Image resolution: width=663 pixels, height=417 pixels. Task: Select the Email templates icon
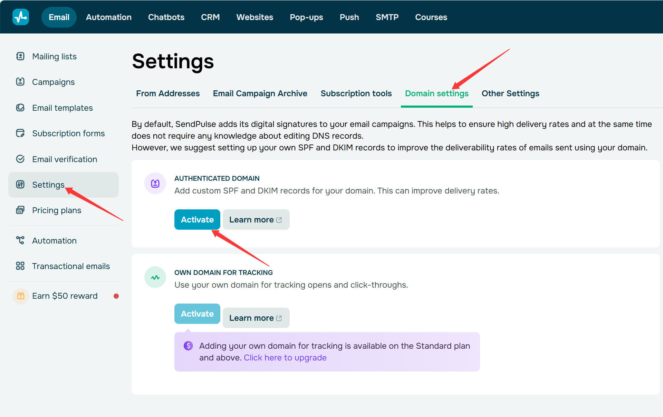(20, 108)
